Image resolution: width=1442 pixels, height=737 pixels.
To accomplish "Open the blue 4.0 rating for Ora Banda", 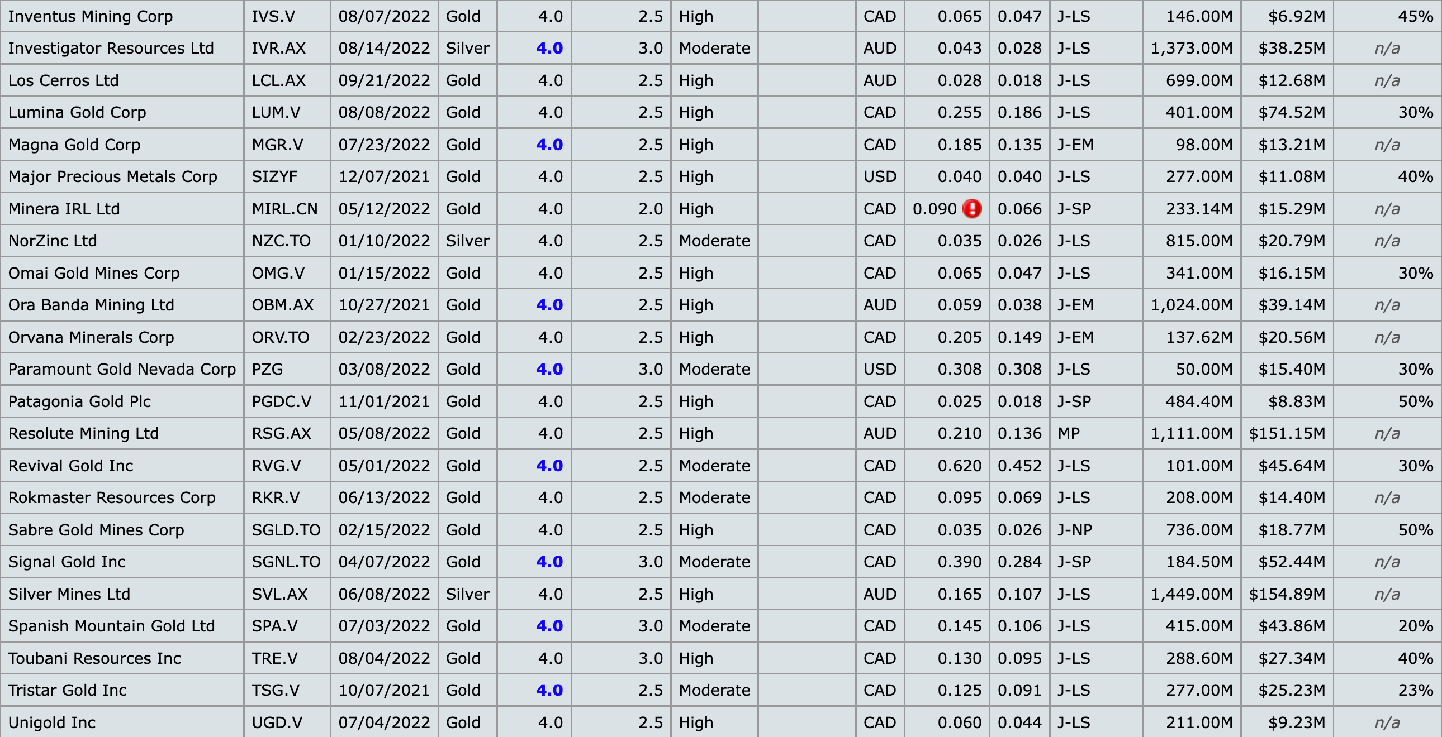I will tap(549, 305).
